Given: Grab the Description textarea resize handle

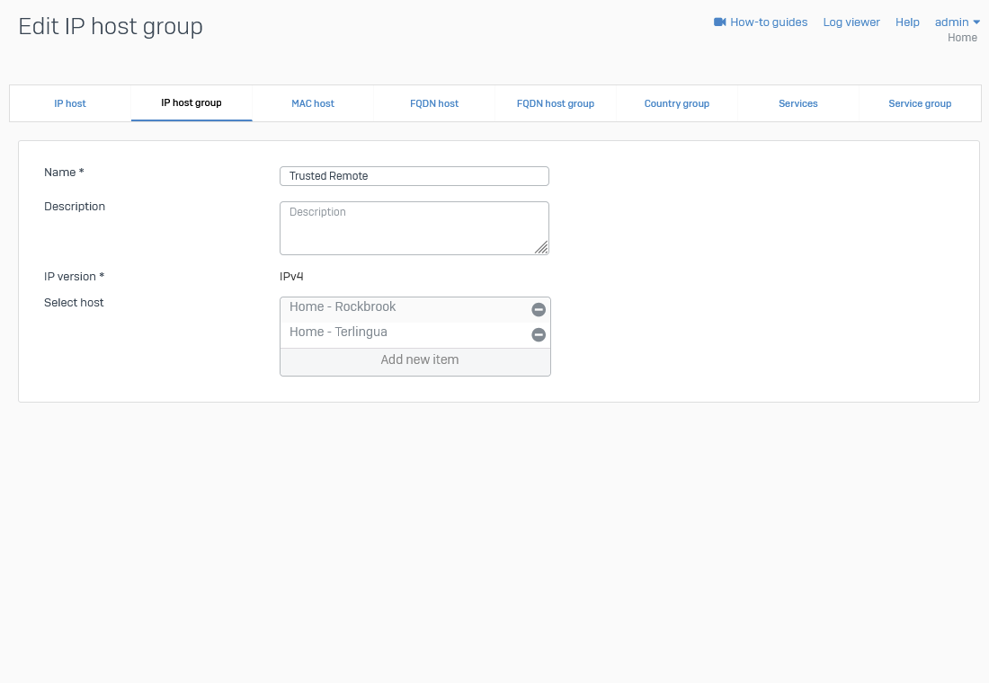Looking at the screenshot, I should [541, 248].
